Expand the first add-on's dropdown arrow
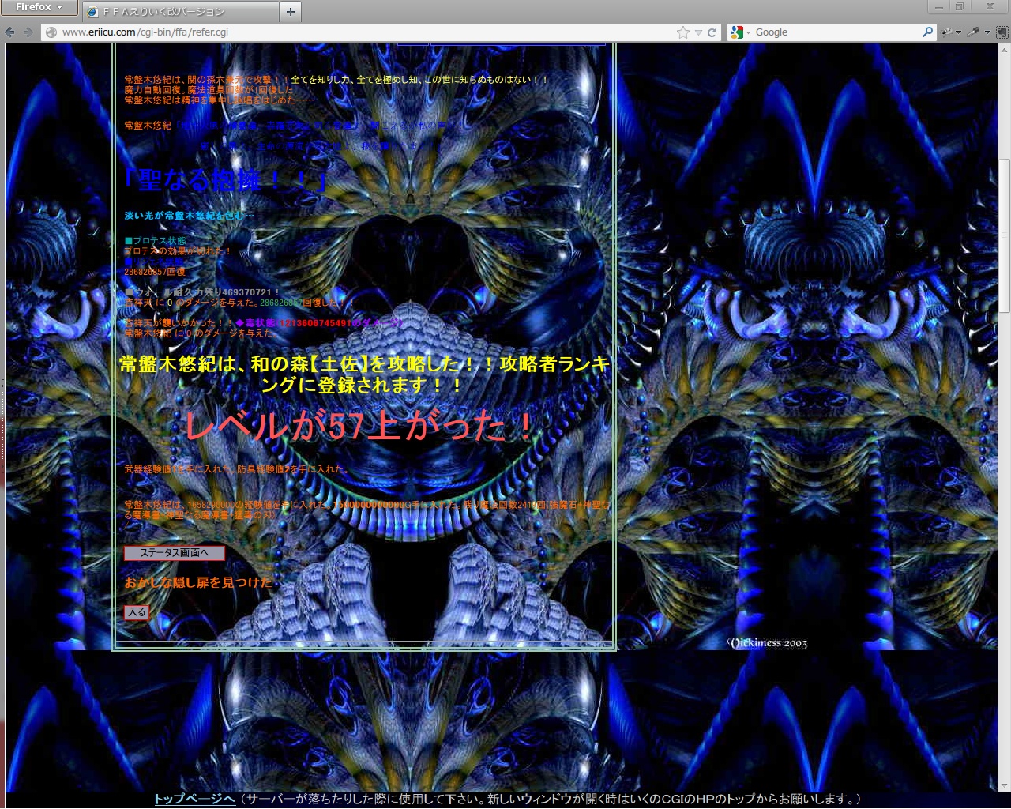 click(958, 32)
